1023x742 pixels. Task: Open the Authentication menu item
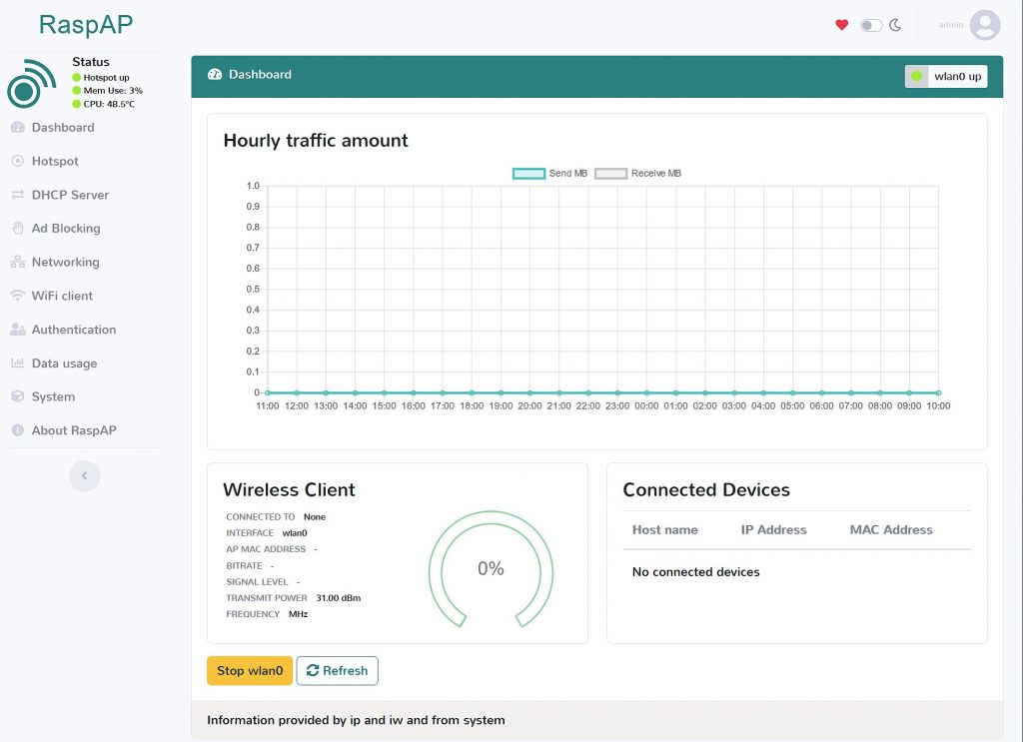73,330
